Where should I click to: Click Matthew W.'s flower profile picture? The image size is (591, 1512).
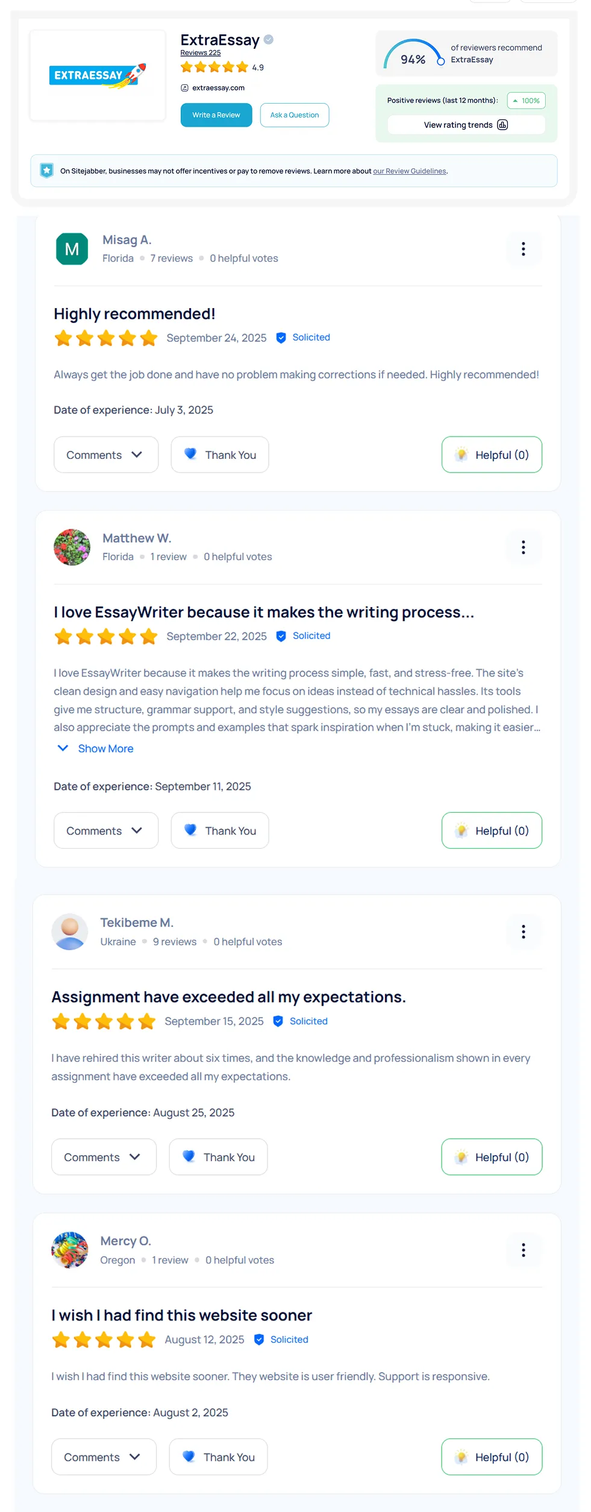pyautogui.click(x=72, y=547)
